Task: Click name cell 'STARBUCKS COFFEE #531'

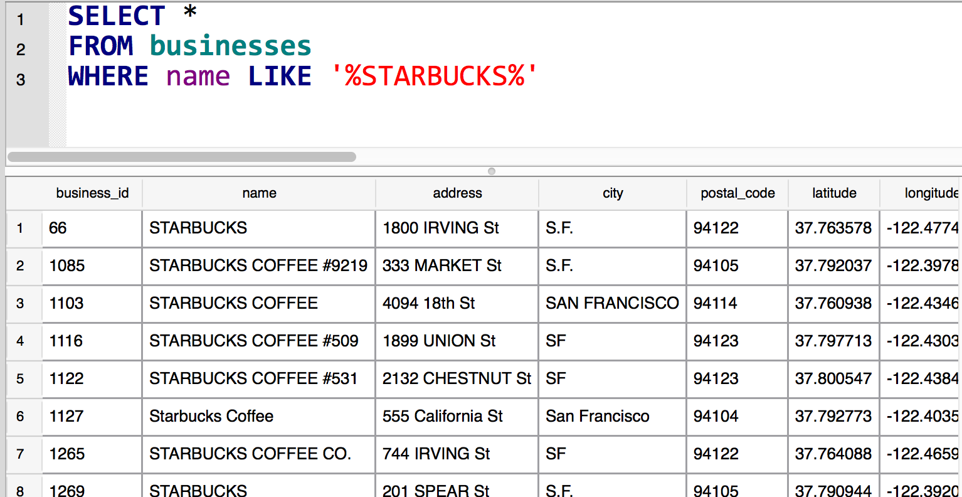Action: coord(259,379)
